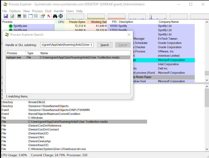Sort by the Process column header in main list
Screen dimensions: 209x158
click(28, 22)
